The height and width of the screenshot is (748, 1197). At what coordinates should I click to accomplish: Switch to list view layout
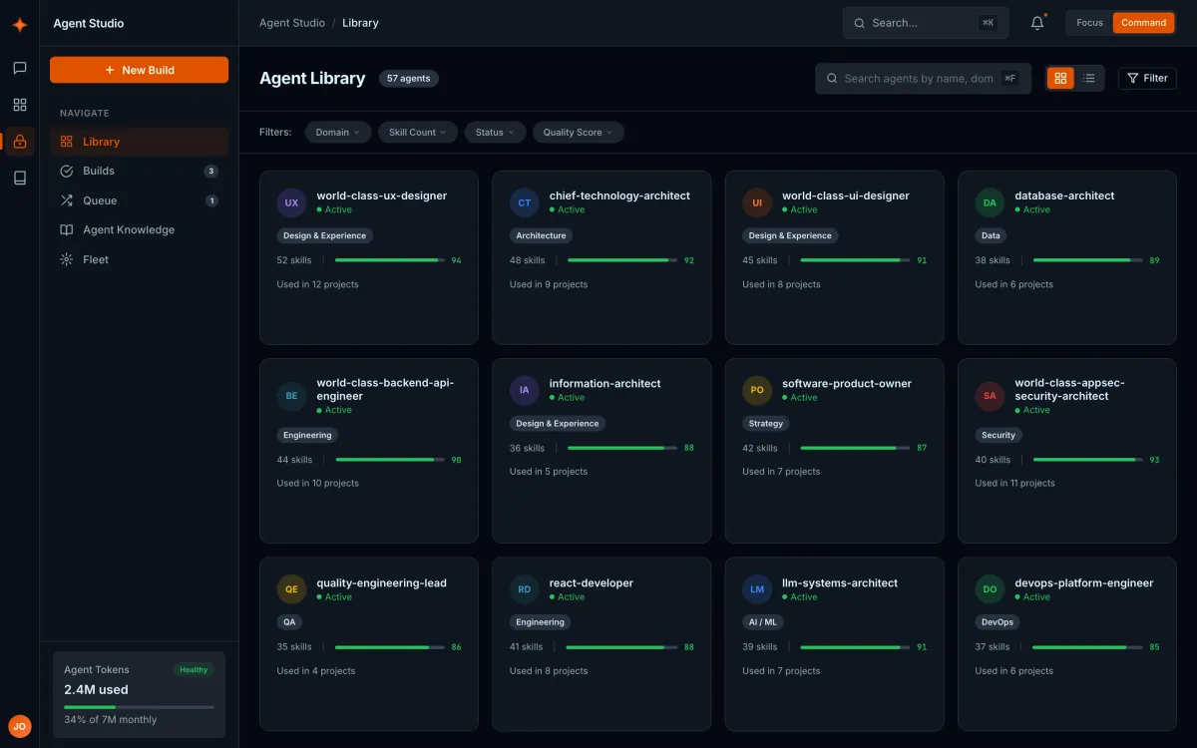(x=1089, y=78)
